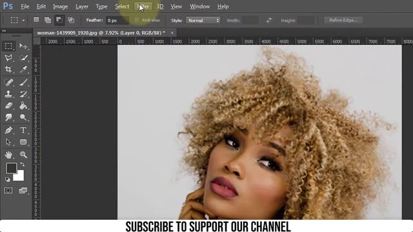
Task: Open the View menu
Action: click(176, 6)
